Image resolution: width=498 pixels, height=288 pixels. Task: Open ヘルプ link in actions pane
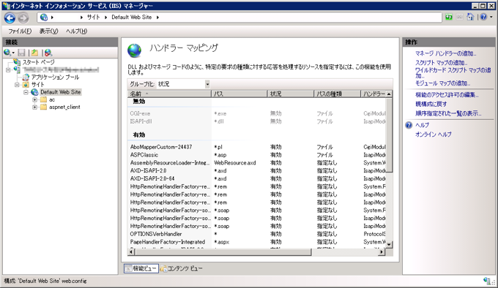(x=422, y=125)
